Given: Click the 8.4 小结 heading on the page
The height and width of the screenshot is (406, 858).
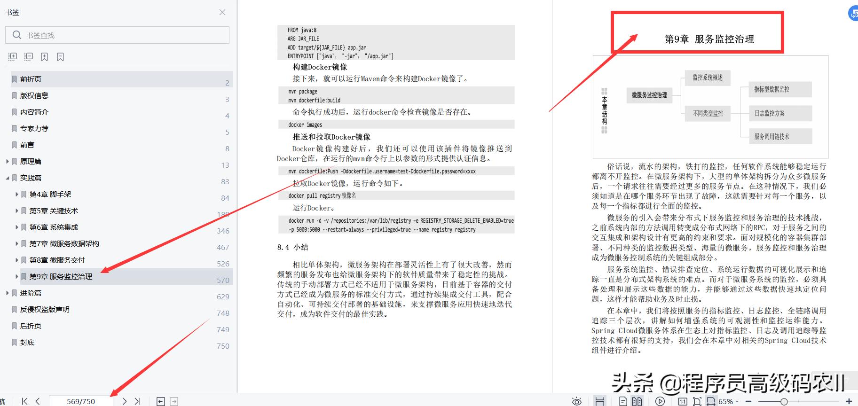Looking at the screenshot, I should [293, 247].
